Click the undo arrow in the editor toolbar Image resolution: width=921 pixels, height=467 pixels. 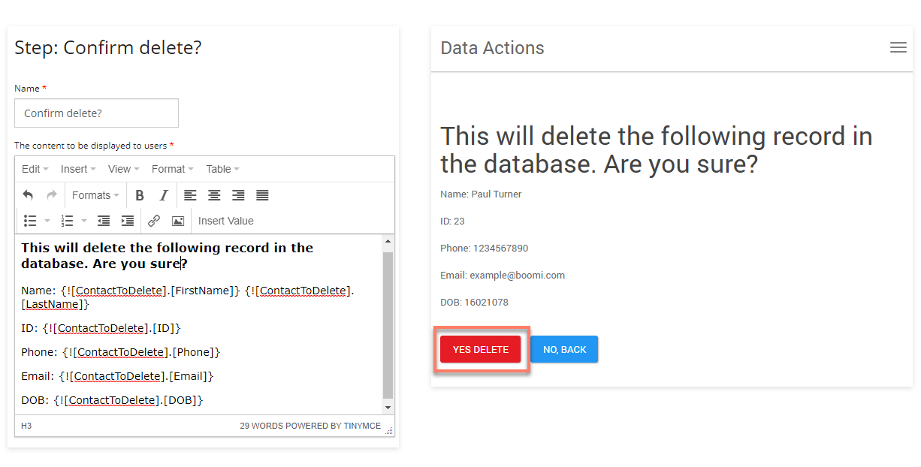pyautogui.click(x=28, y=195)
